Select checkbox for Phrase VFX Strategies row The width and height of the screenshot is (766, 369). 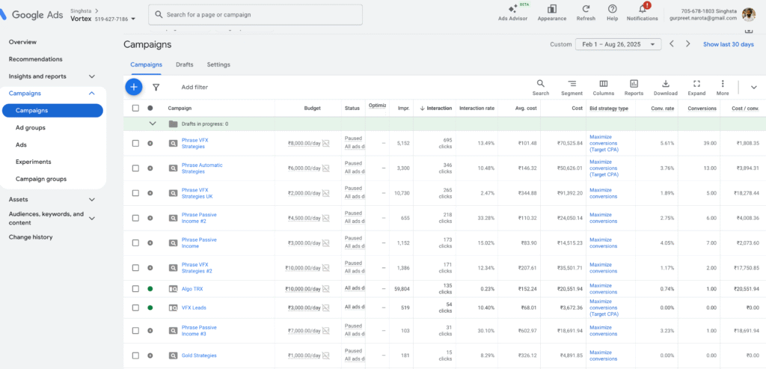[x=136, y=143]
